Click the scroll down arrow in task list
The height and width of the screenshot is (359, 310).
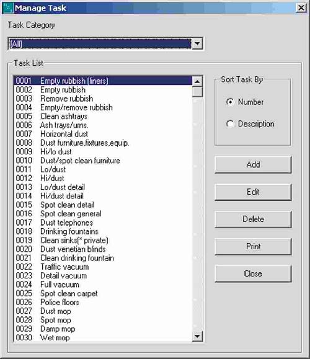pos(197,336)
